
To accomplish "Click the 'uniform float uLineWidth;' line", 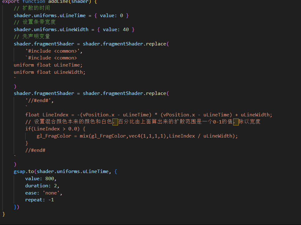I will click(x=49, y=72).
